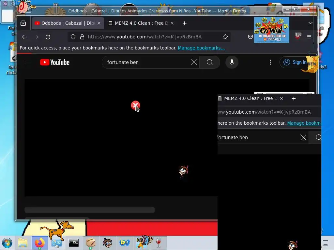Image resolution: width=334 pixels, height=250 pixels.
Task: Follow the full Manage bookmarks… link under the address bar
Action: 201,48
